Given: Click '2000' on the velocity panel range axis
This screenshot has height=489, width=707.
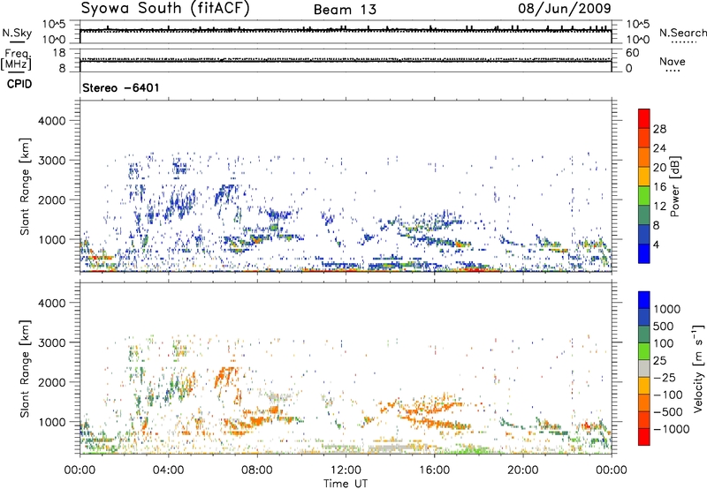Looking at the screenshot, I should pyautogui.click(x=51, y=382).
